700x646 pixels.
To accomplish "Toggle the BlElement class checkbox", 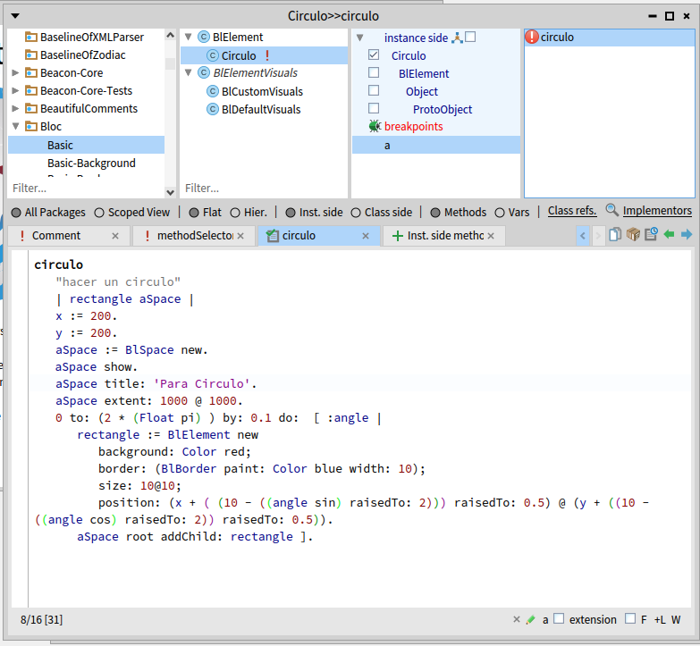I will [374, 73].
